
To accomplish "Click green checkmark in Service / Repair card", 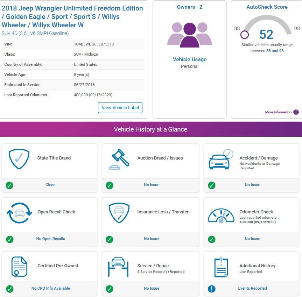I will (110, 289).
